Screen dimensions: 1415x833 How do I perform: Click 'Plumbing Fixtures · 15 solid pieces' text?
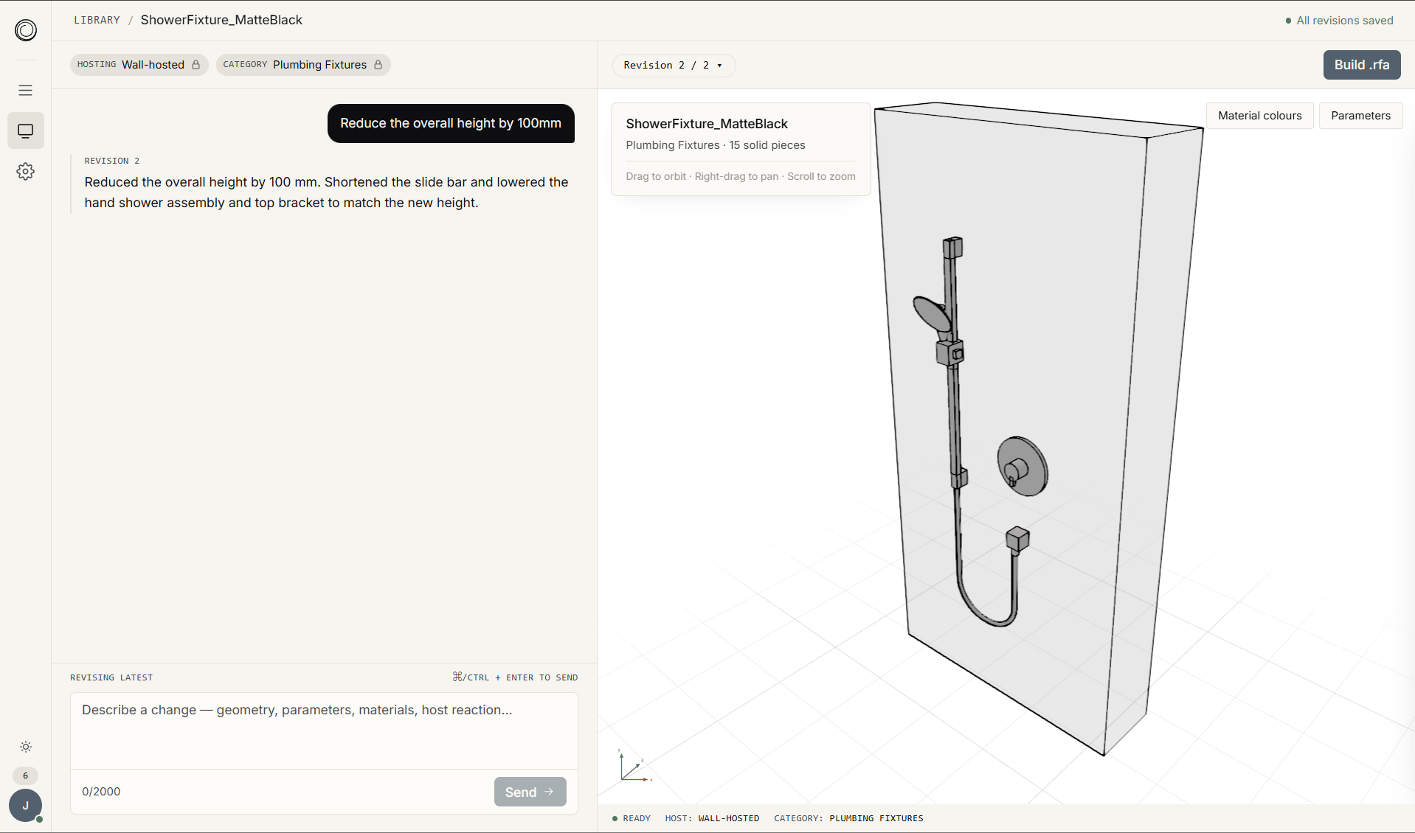(716, 145)
